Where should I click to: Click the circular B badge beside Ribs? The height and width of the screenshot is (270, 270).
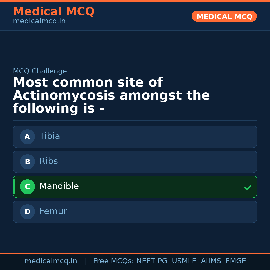[27, 162]
